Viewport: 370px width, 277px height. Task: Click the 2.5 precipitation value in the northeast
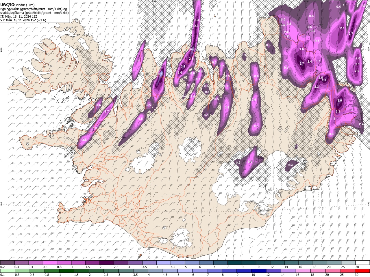pyautogui.click(x=321, y=78)
